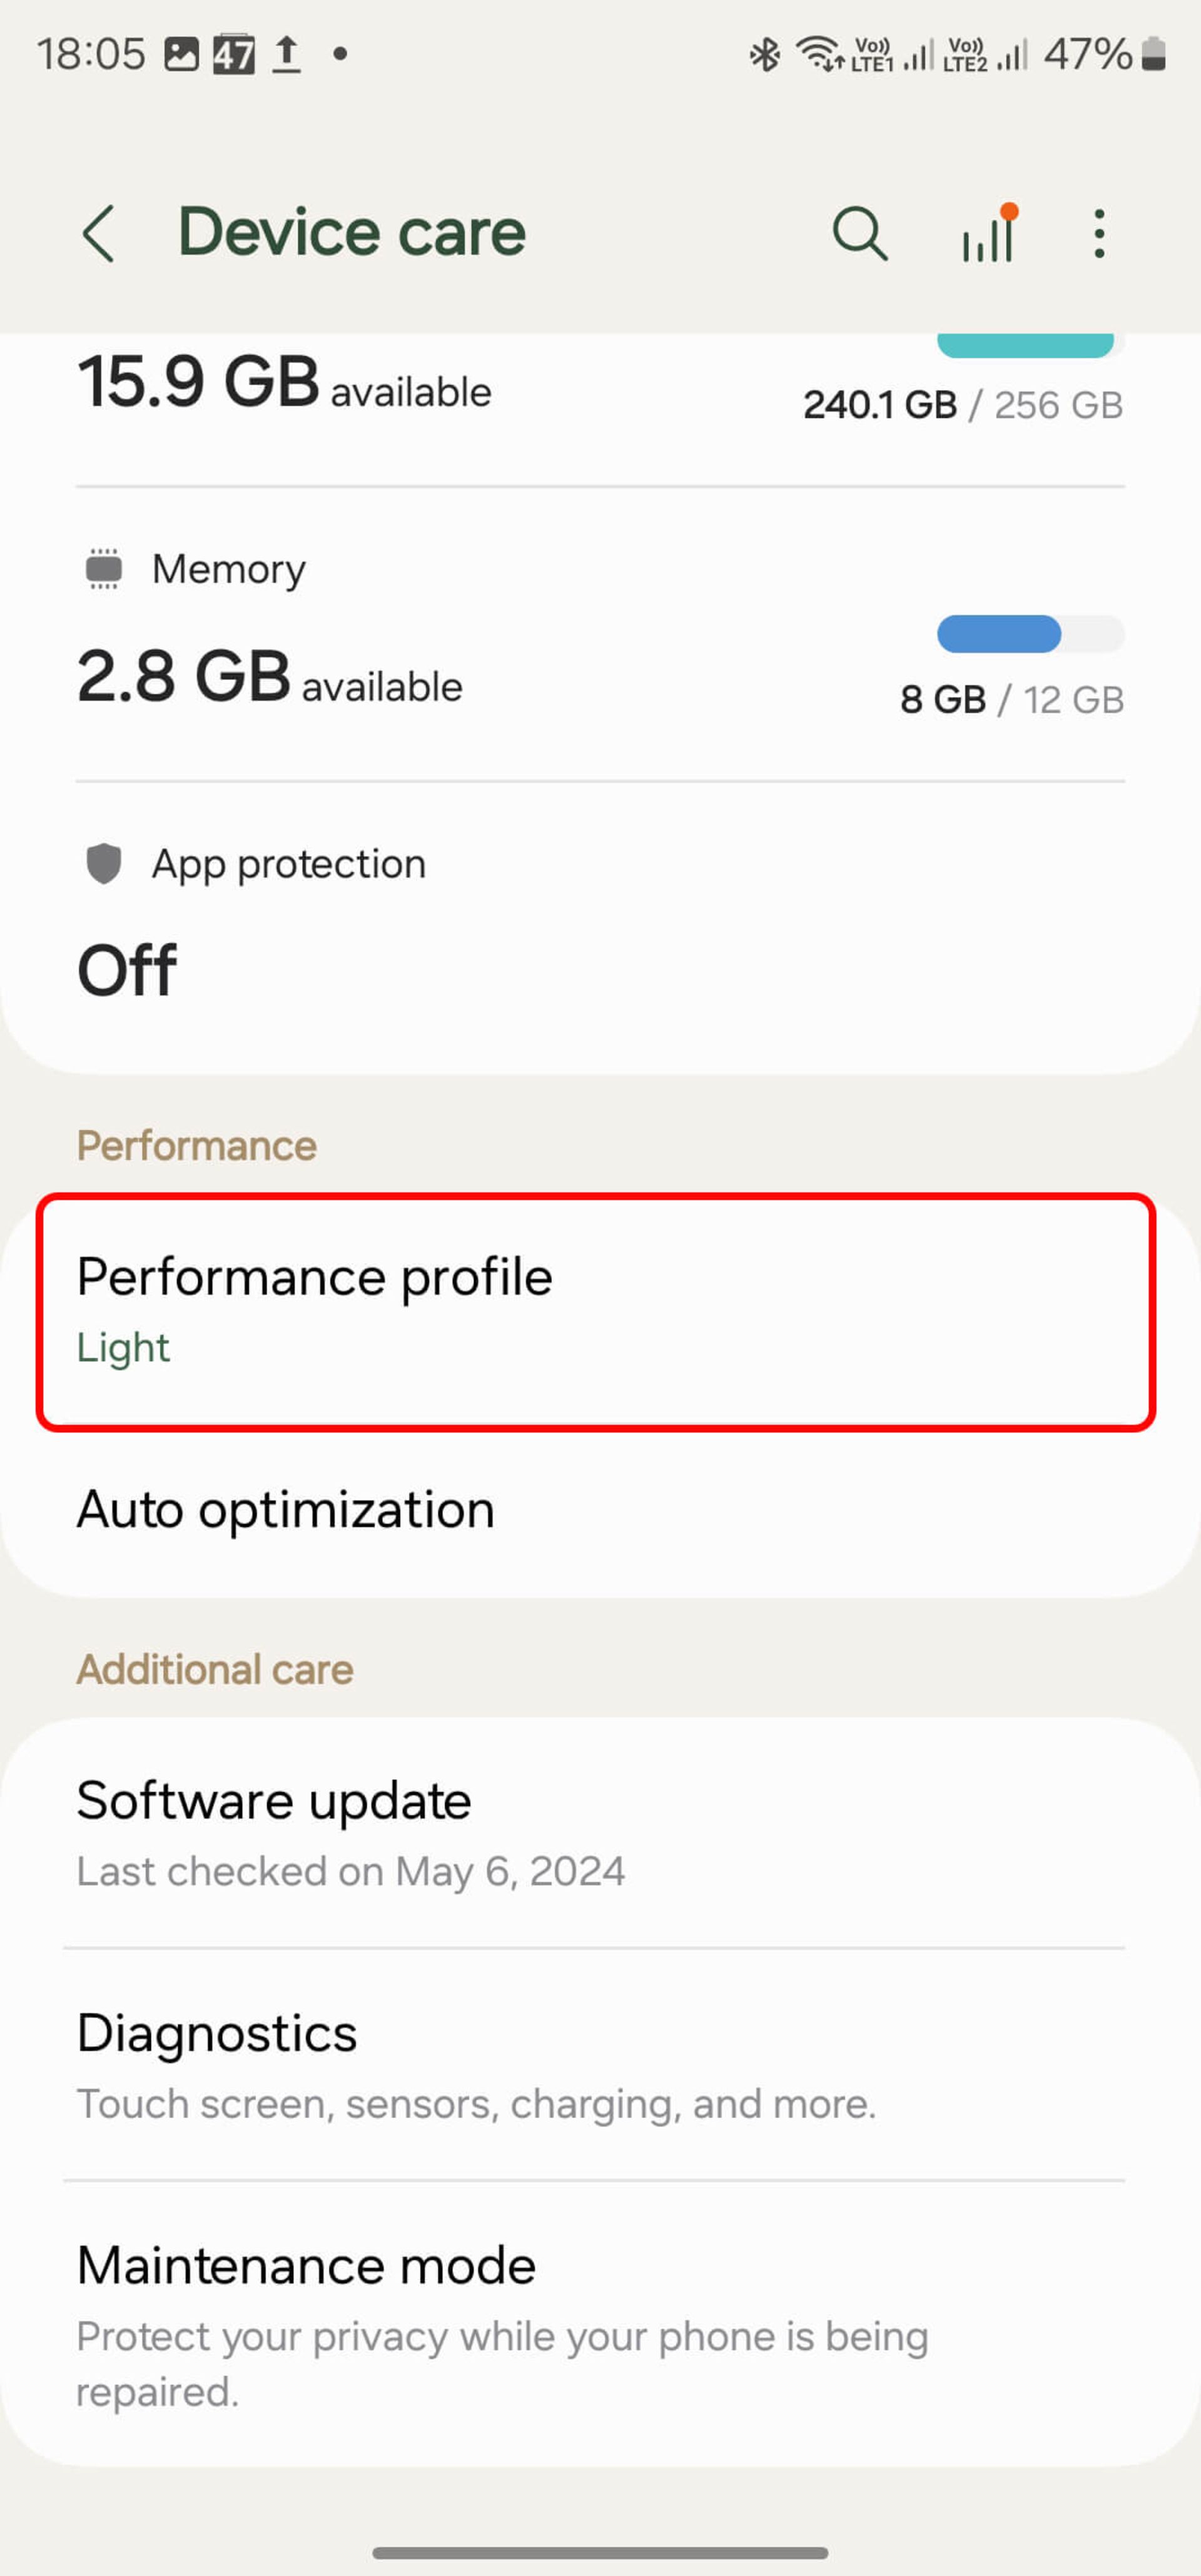
Task: Open the three-dot more options menu
Action: (x=1099, y=234)
